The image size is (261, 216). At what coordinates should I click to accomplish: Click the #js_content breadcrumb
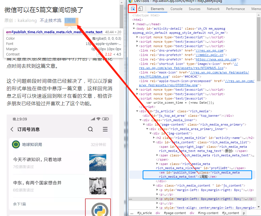(230, 213)
